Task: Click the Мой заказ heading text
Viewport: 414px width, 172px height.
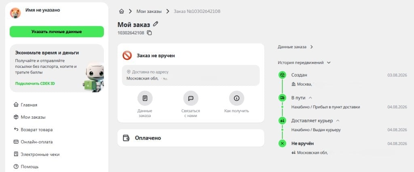Action: [x=133, y=25]
